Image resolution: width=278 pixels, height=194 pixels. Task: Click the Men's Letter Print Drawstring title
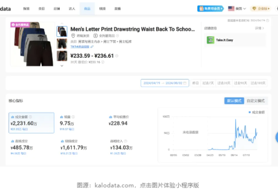click(x=133, y=29)
